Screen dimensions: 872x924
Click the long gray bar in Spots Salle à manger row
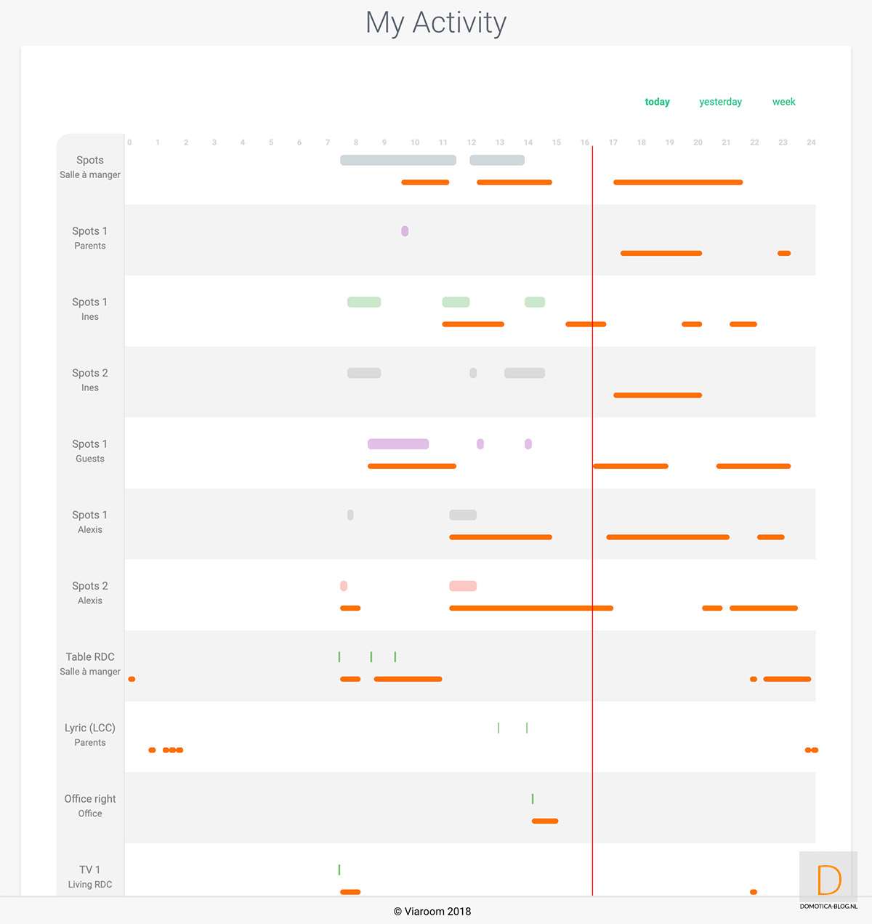coord(398,160)
